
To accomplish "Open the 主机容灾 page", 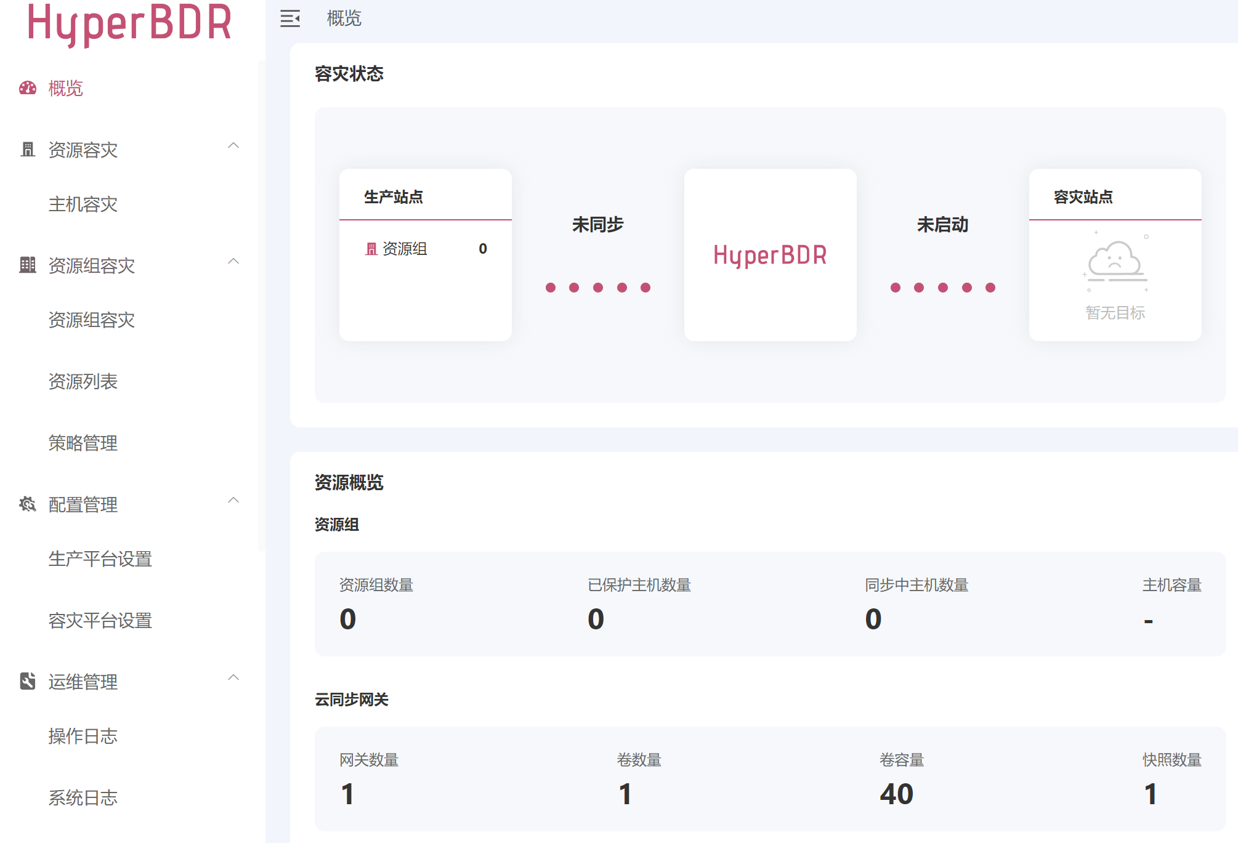I will (x=83, y=204).
